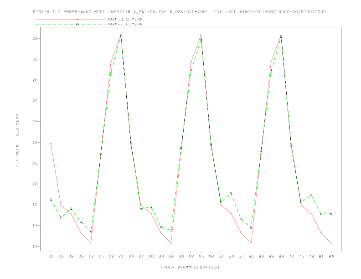Click green forecast circle at hour 78
This screenshot has height=279, width=361.
[311, 195]
